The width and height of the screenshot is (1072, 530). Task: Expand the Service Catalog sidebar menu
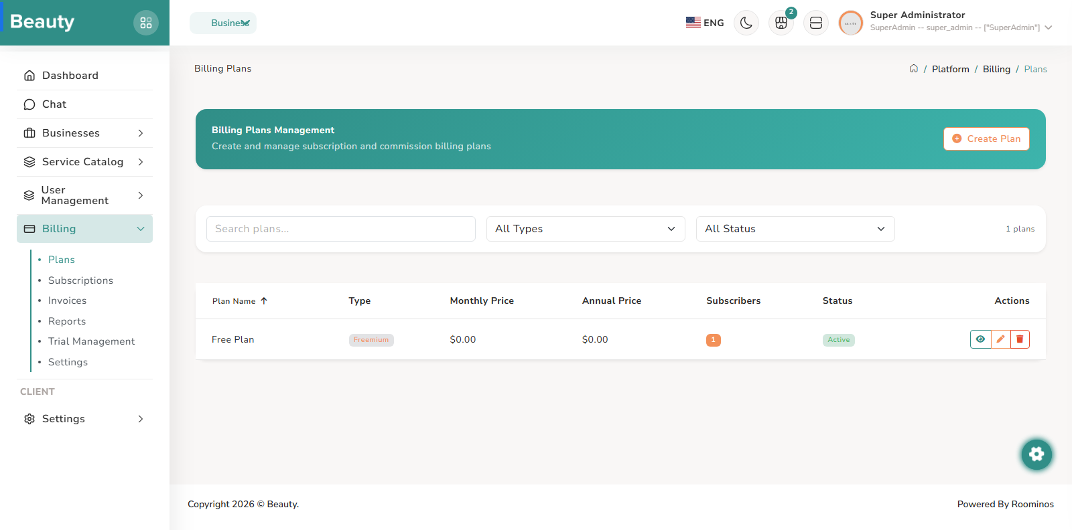coord(84,162)
